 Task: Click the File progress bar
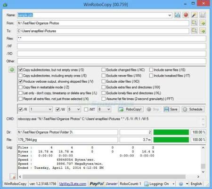[171, 140]
